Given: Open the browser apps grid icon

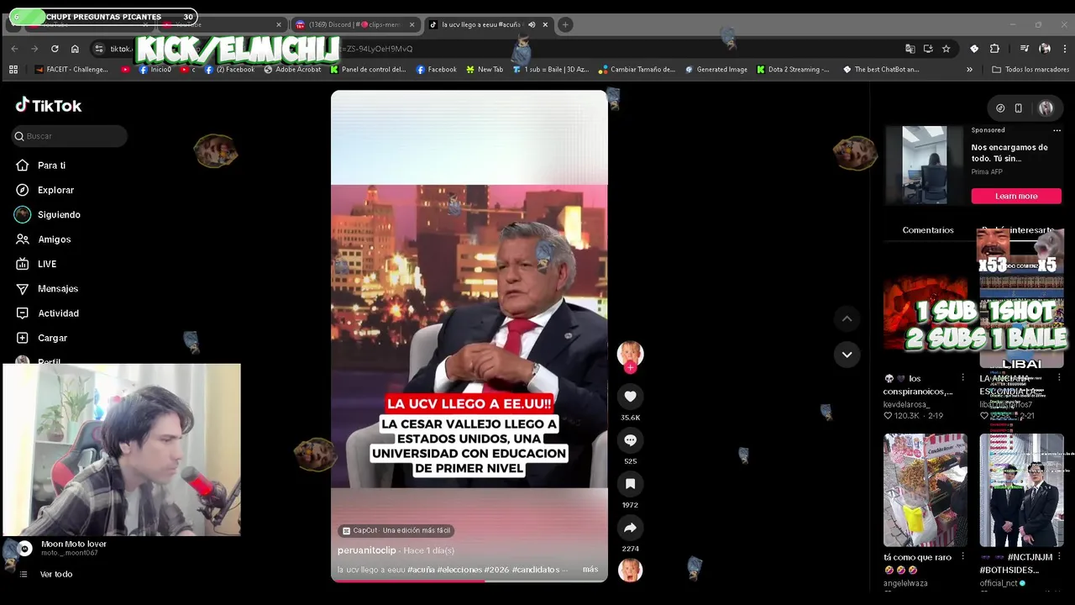Looking at the screenshot, I should [13, 70].
